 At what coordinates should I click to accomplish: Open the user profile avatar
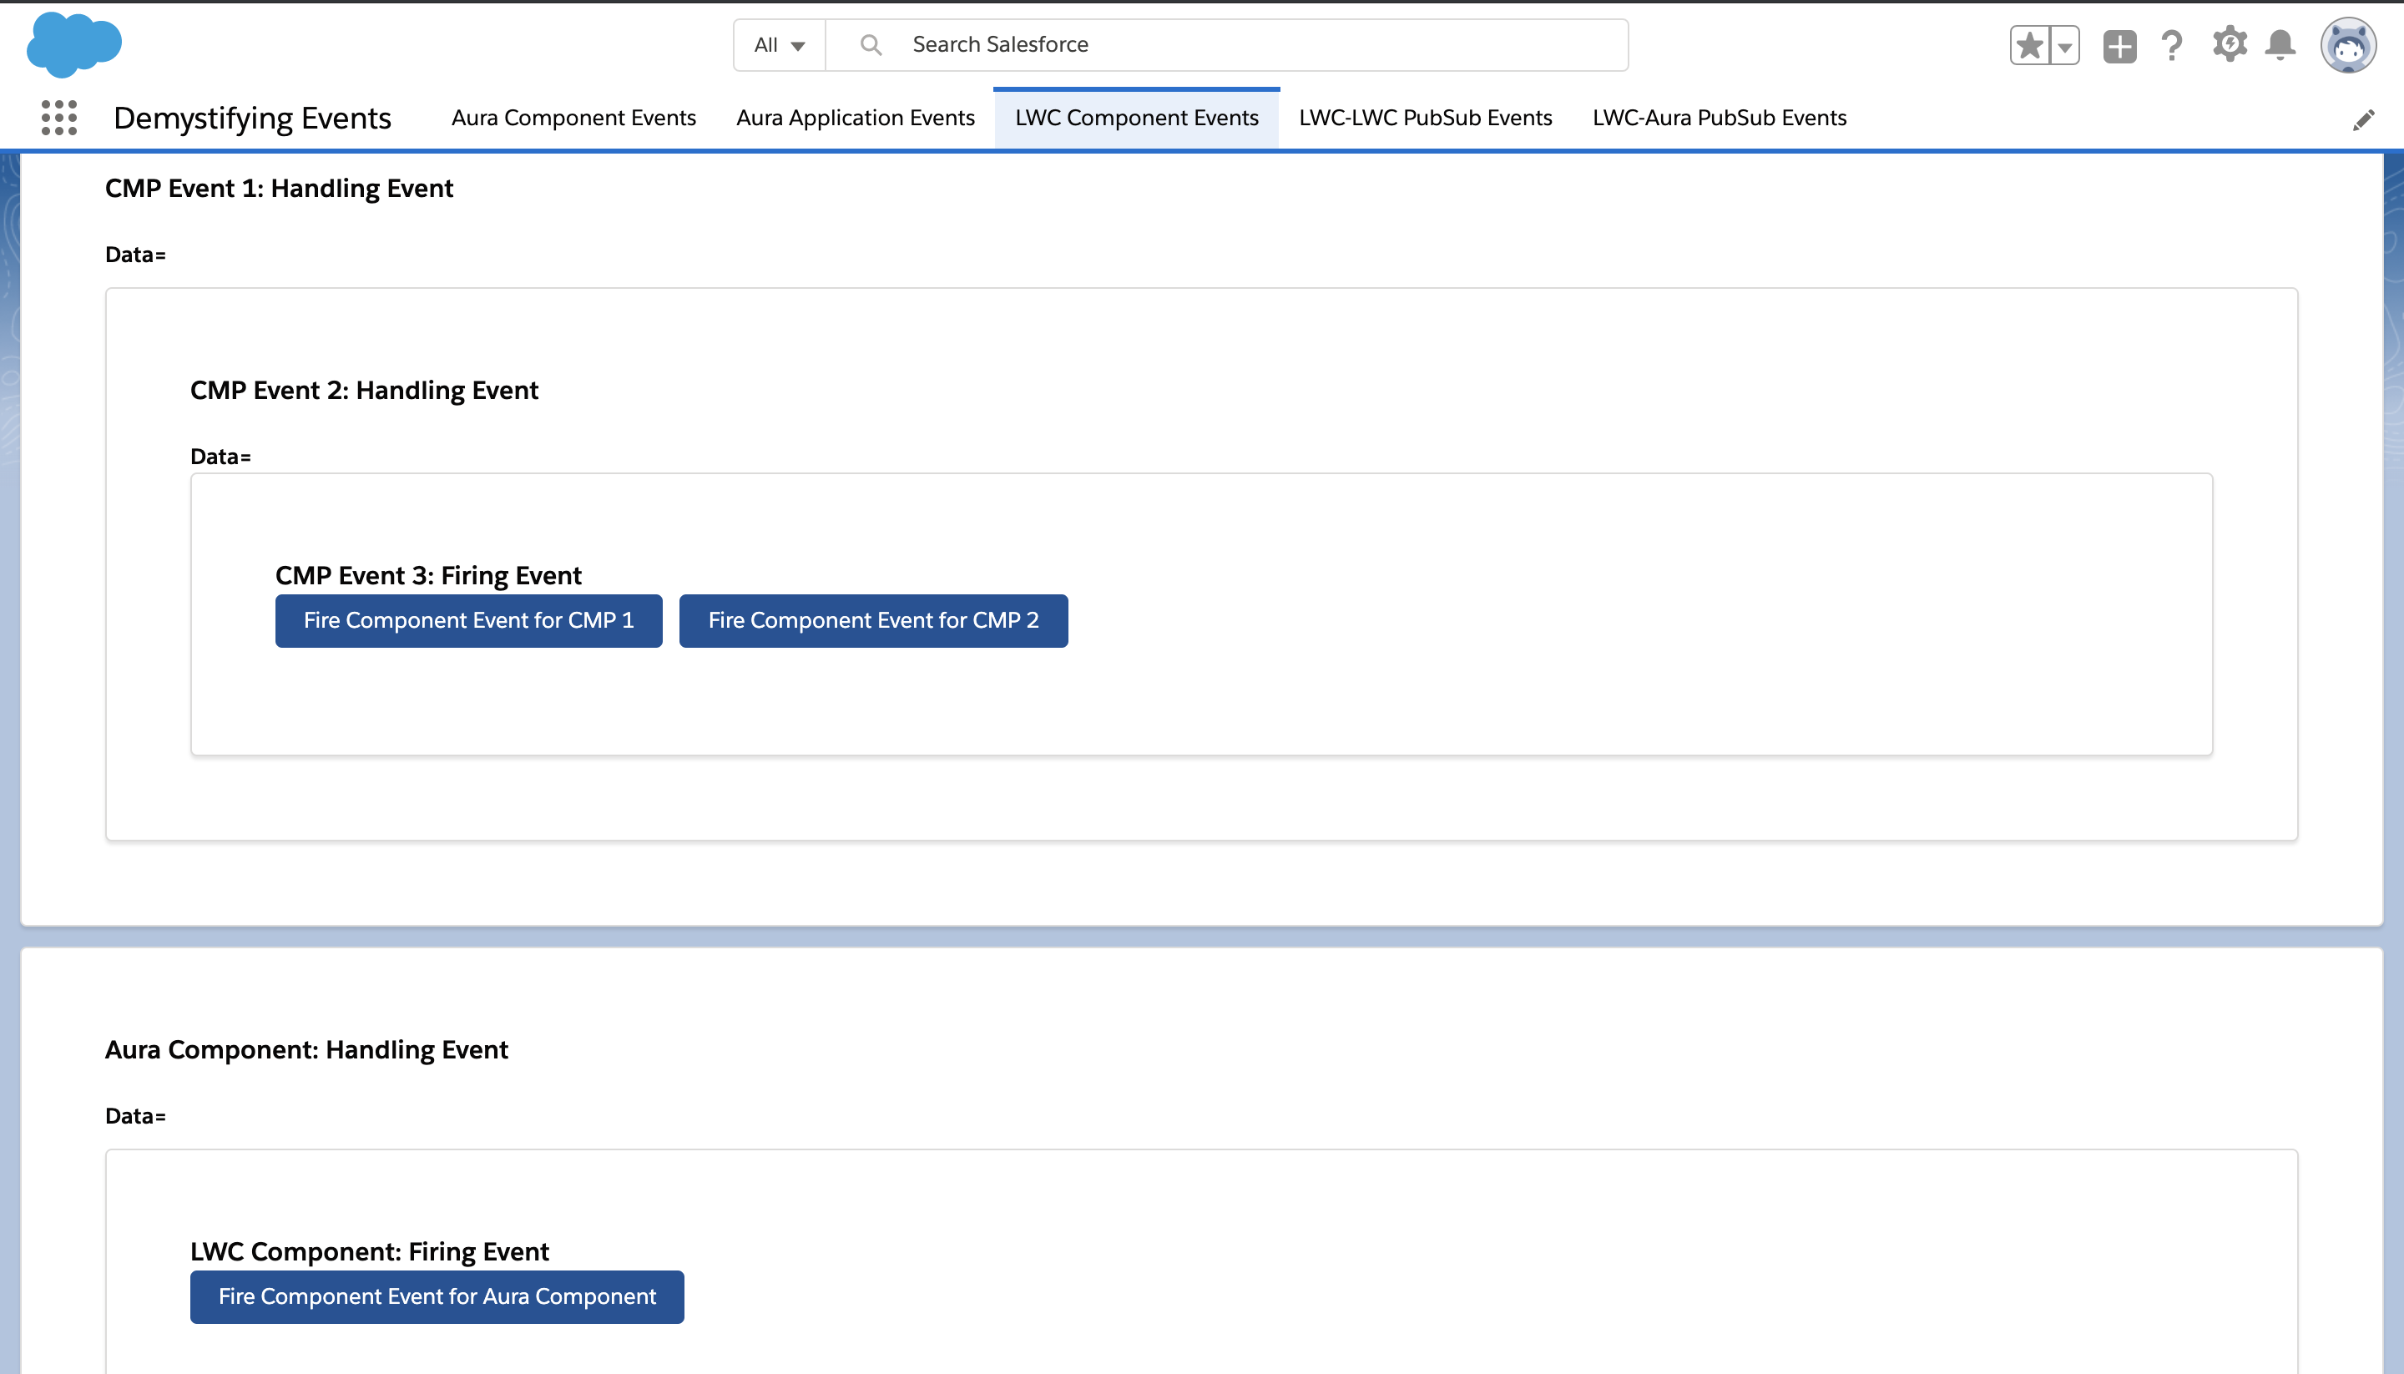[2347, 45]
